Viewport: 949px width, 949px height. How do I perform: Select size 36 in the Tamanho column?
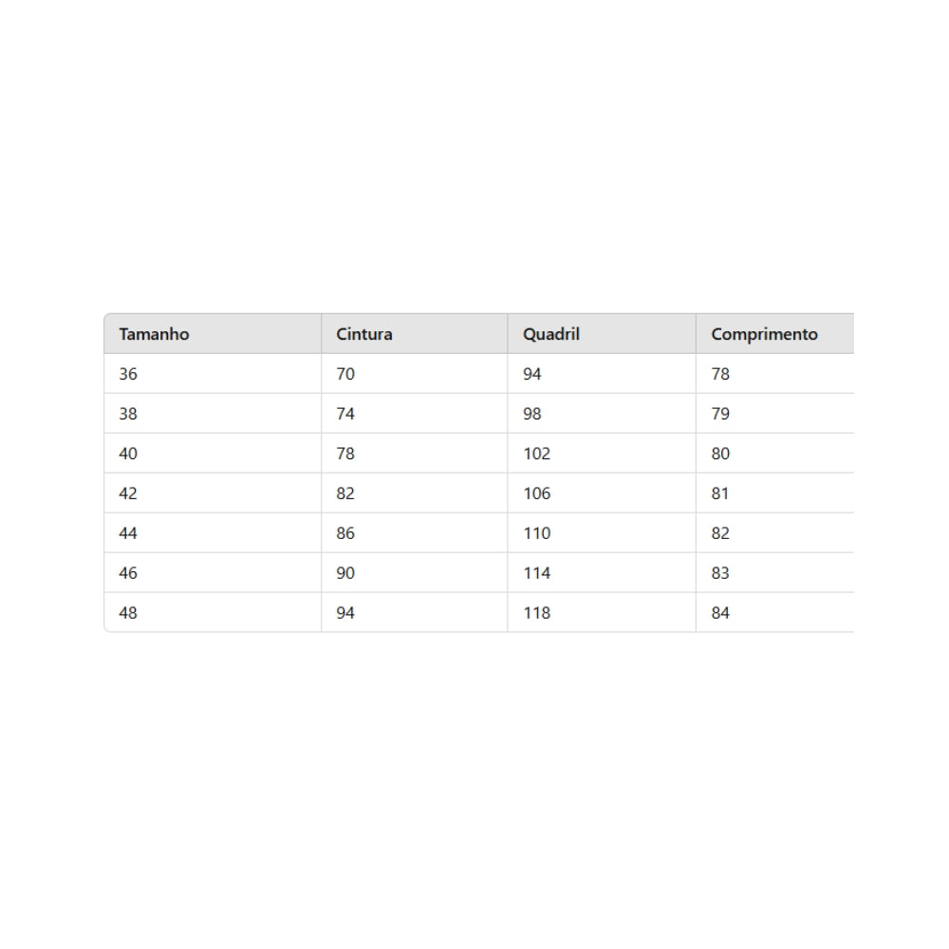128,374
